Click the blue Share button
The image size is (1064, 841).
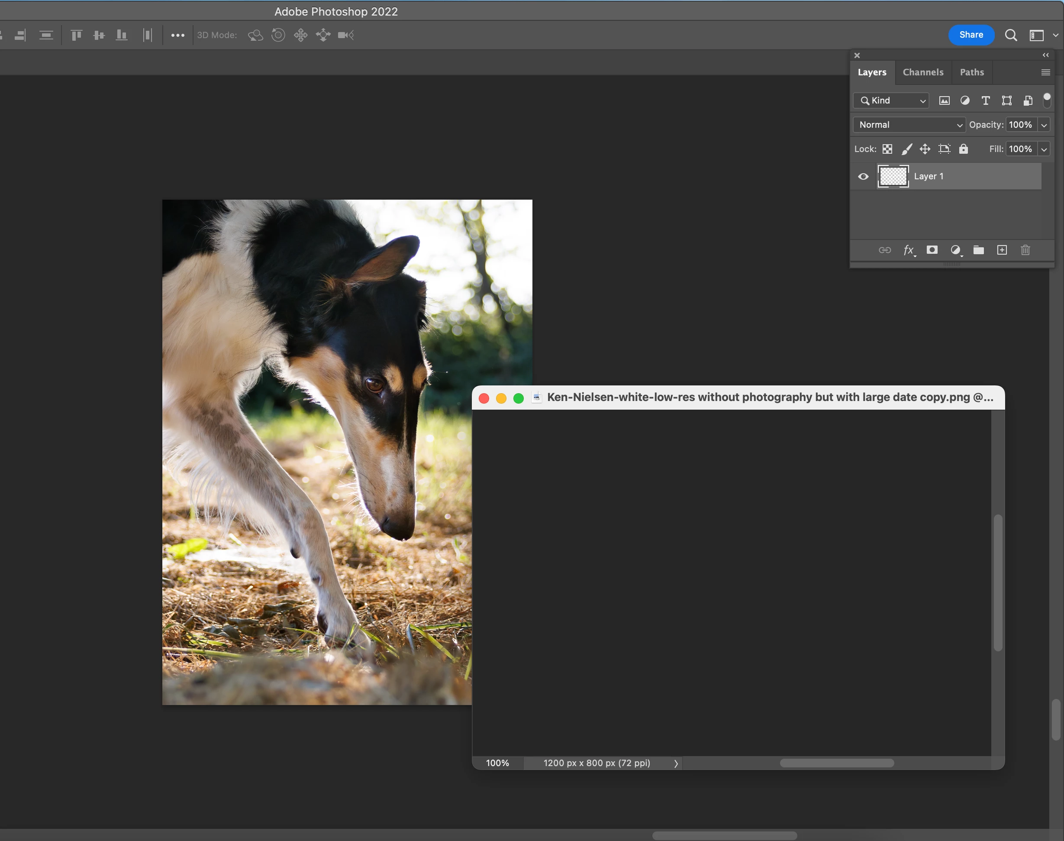pyautogui.click(x=970, y=35)
